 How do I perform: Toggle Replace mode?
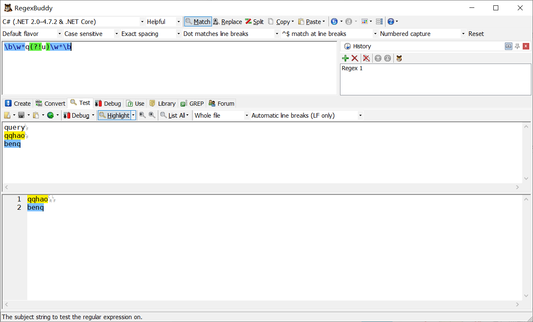[x=228, y=21]
